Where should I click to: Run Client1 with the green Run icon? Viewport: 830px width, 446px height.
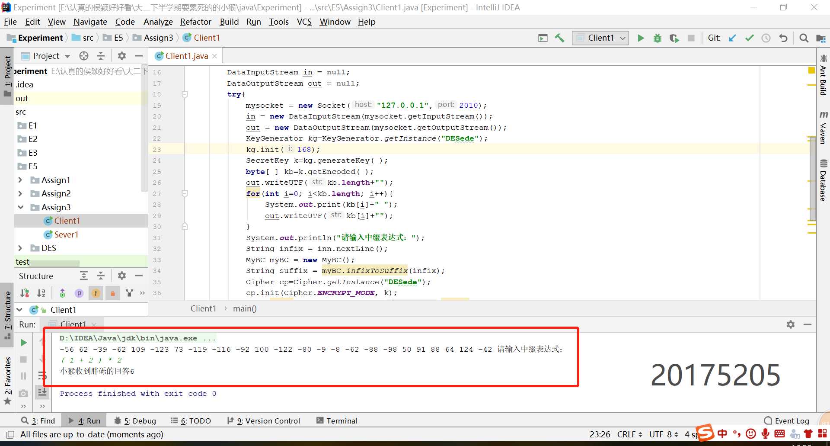pos(641,38)
